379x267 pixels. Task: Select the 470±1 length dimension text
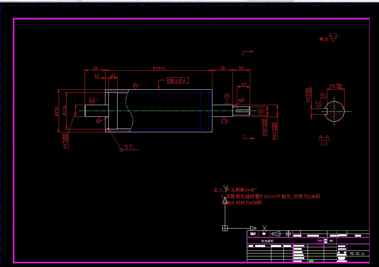159,68
